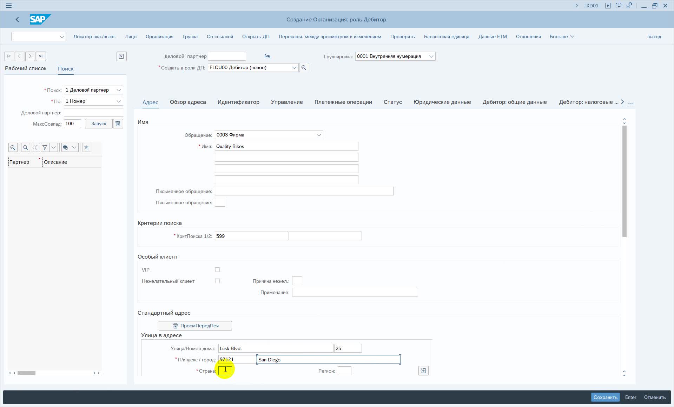This screenshot has width=674, height=407.
Task: Expand more address fields icon
Action: point(423,371)
